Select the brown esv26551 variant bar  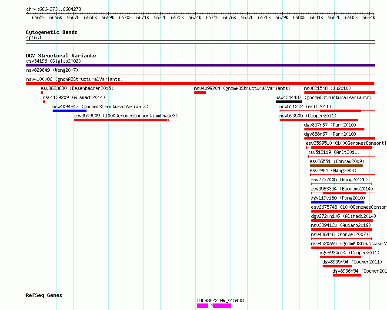pos(336,166)
